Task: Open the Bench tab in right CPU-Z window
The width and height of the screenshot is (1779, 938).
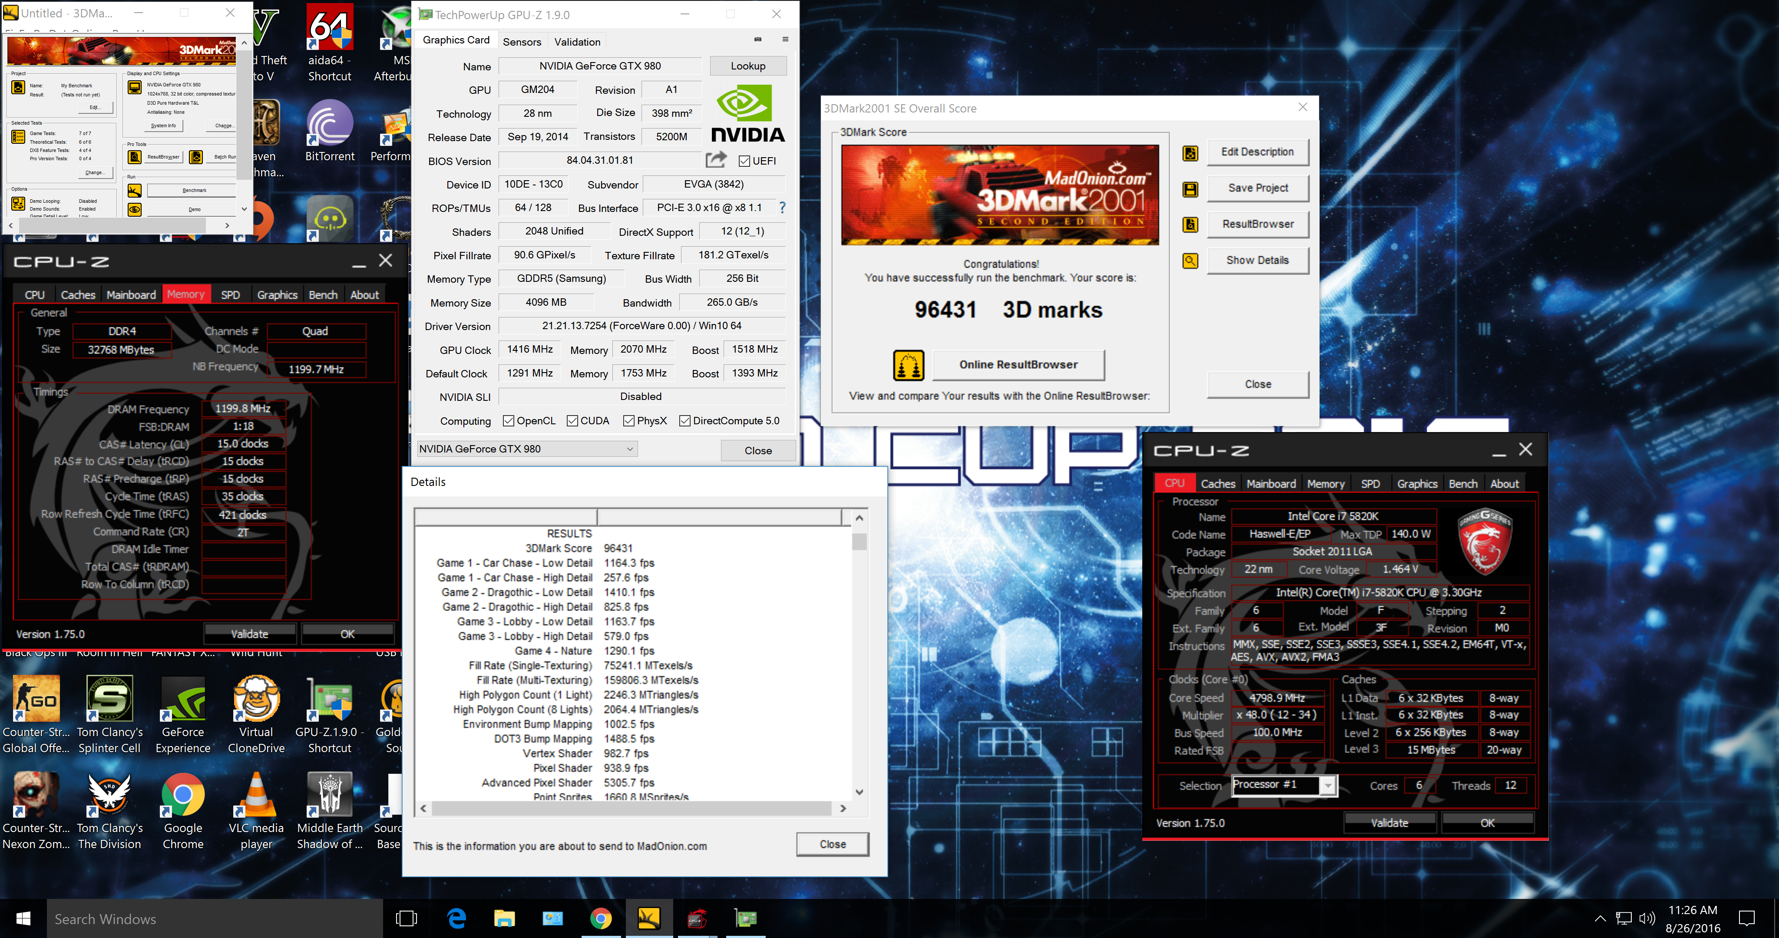Action: 1463,483
